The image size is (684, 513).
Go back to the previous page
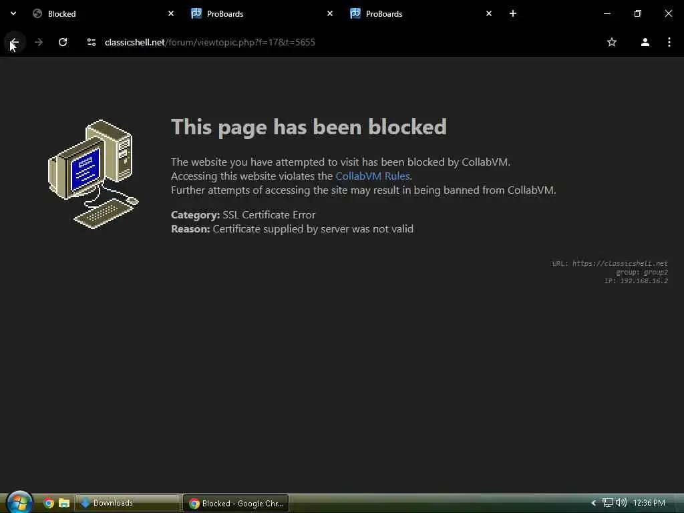pyautogui.click(x=15, y=42)
